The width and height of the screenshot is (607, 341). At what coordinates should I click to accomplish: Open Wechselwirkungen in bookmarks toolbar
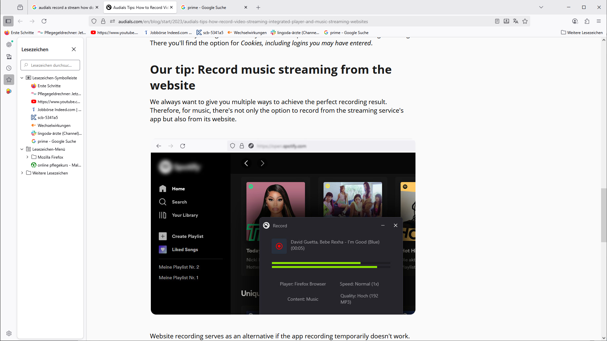click(x=247, y=32)
